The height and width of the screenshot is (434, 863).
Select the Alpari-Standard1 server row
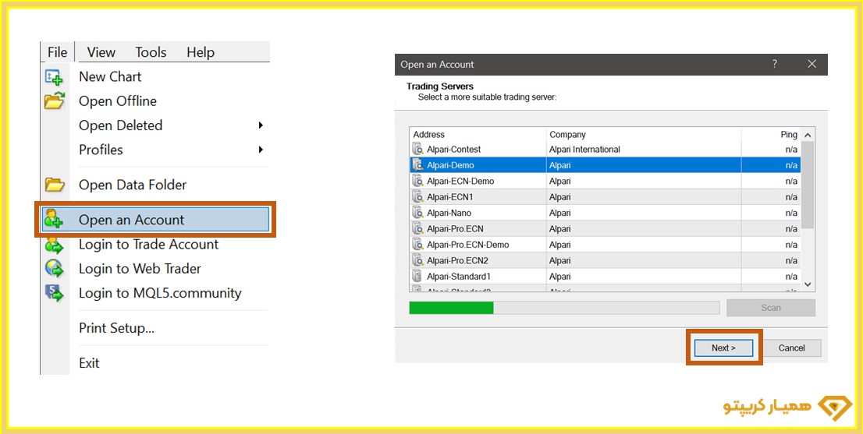(605, 277)
